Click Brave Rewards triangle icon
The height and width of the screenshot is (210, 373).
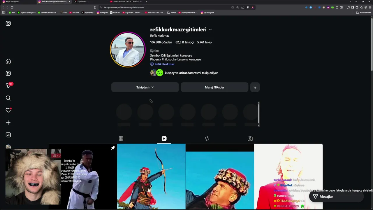pos(253,7)
